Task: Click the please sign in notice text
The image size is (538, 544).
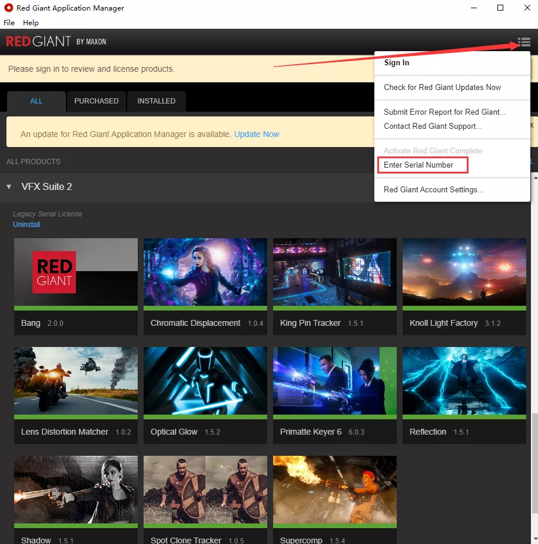Action: click(x=91, y=69)
